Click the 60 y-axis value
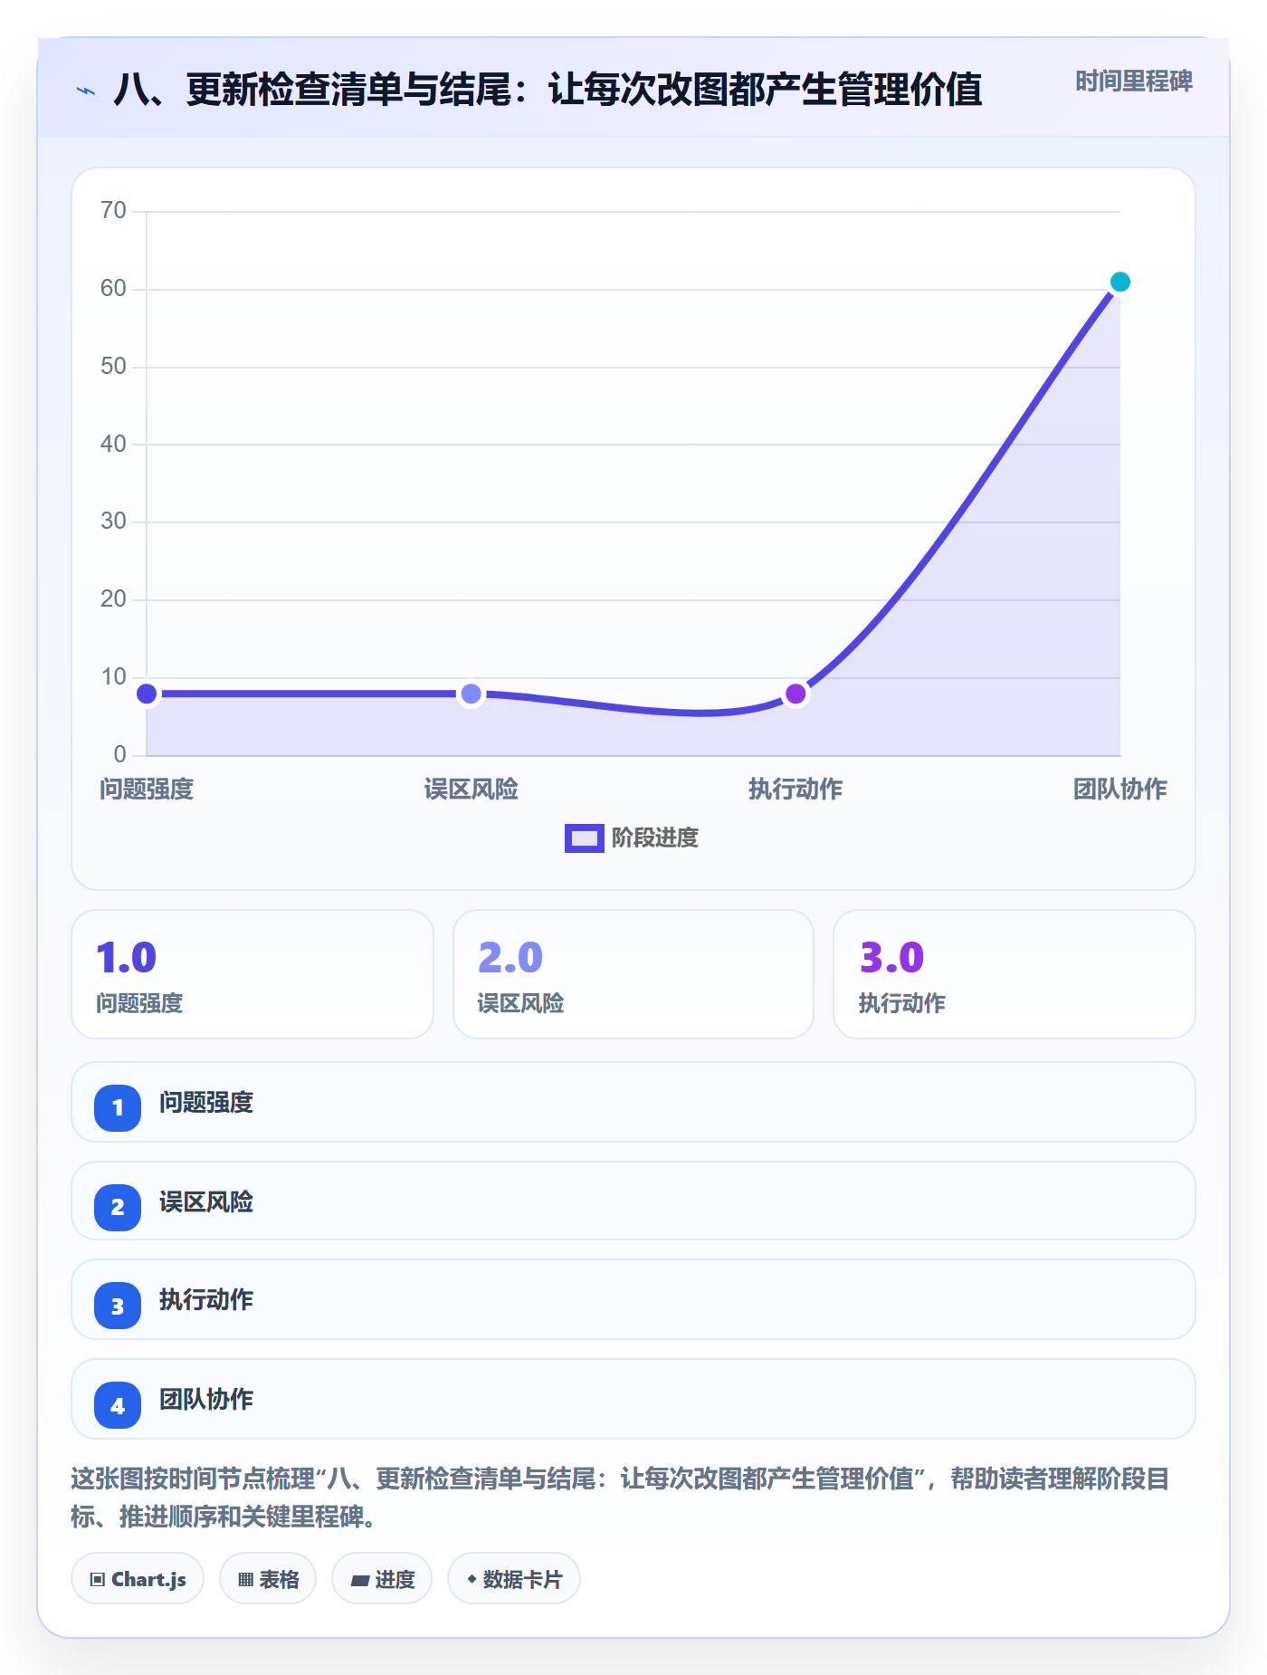 coord(113,289)
